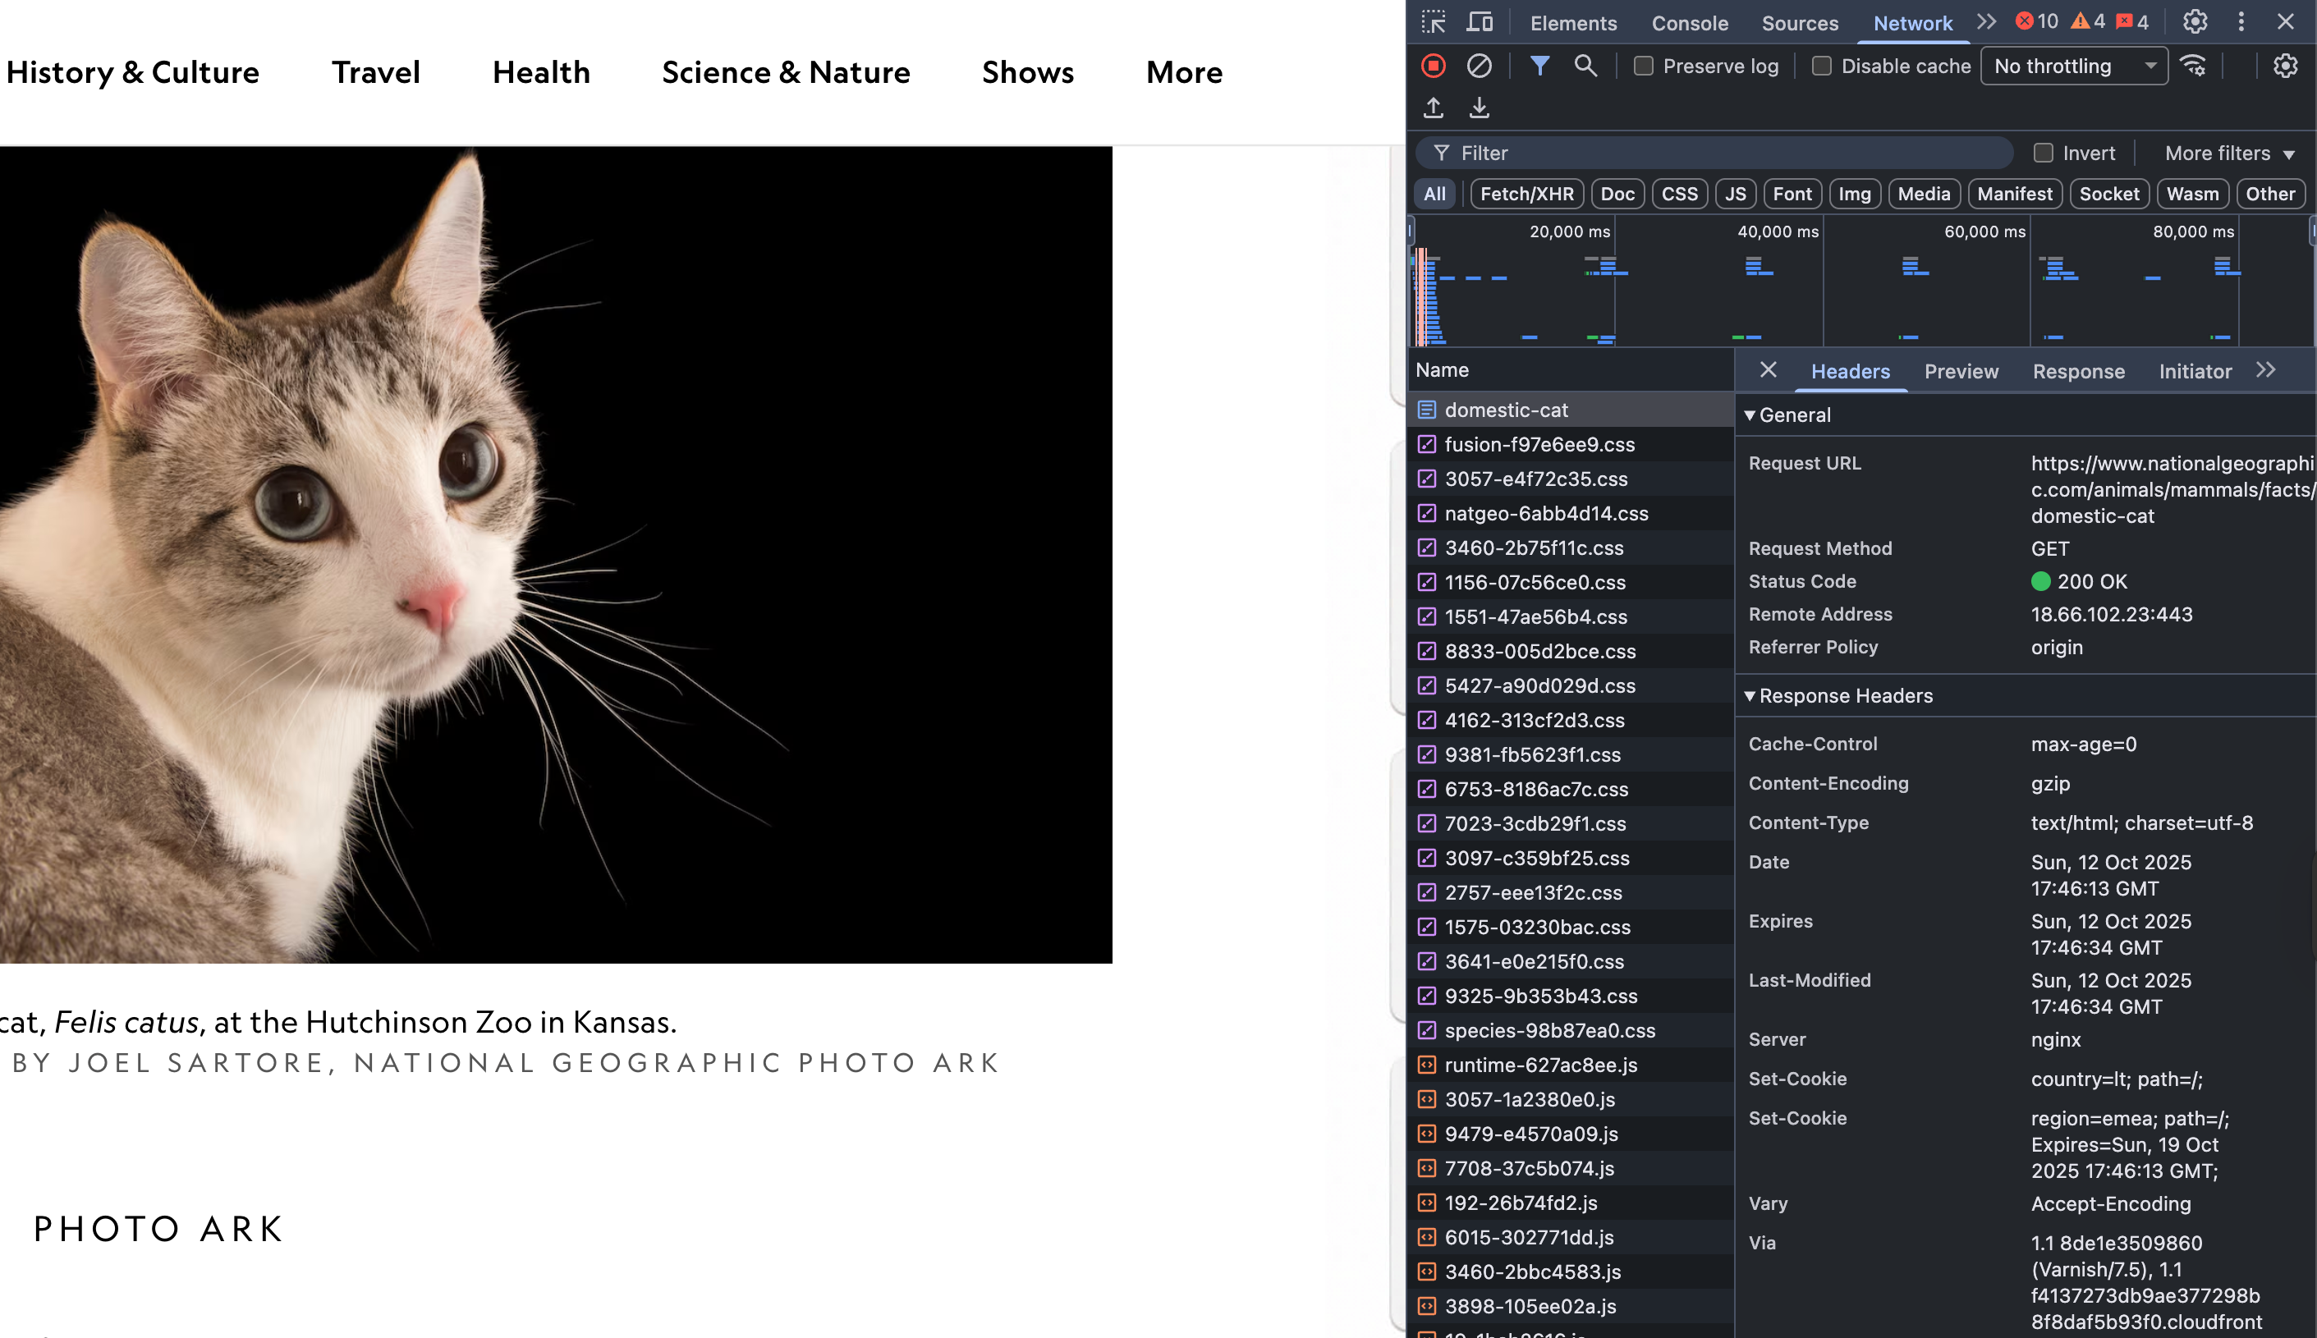Screen dimensions: 2317x1338
Task: Open the network search magnifier
Action: point(1585,66)
